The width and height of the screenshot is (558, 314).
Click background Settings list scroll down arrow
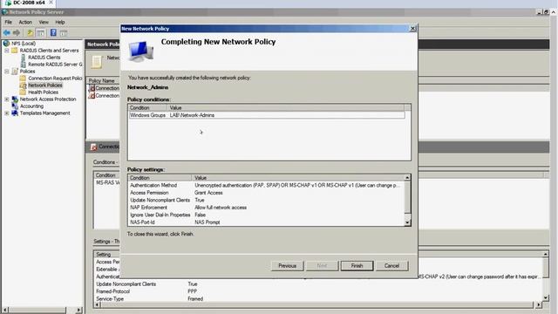click(x=546, y=298)
